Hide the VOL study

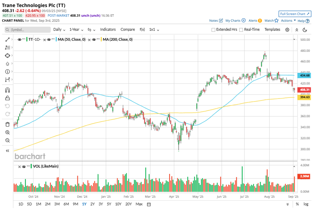coord(24,166)
